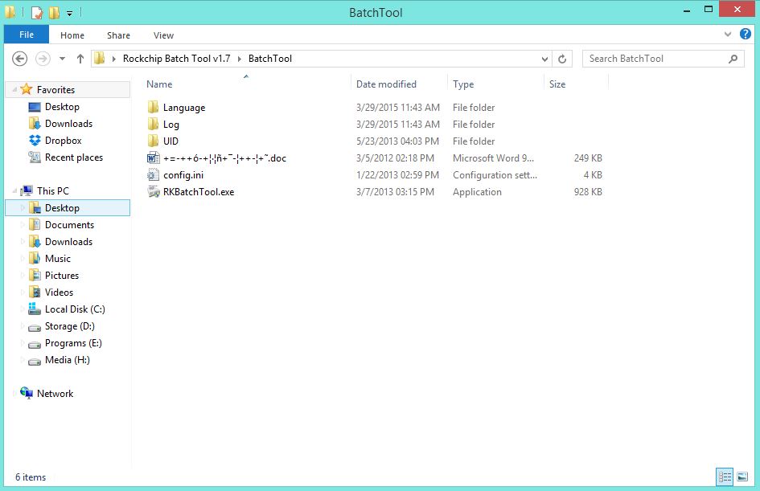Open the recent locations dropdown arrow

point(62,59)
